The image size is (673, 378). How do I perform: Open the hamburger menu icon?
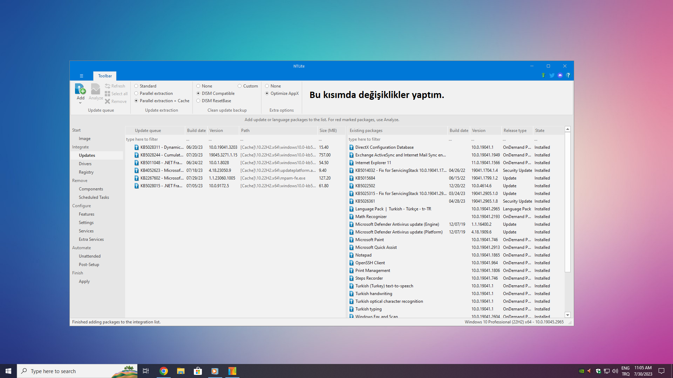81,76
